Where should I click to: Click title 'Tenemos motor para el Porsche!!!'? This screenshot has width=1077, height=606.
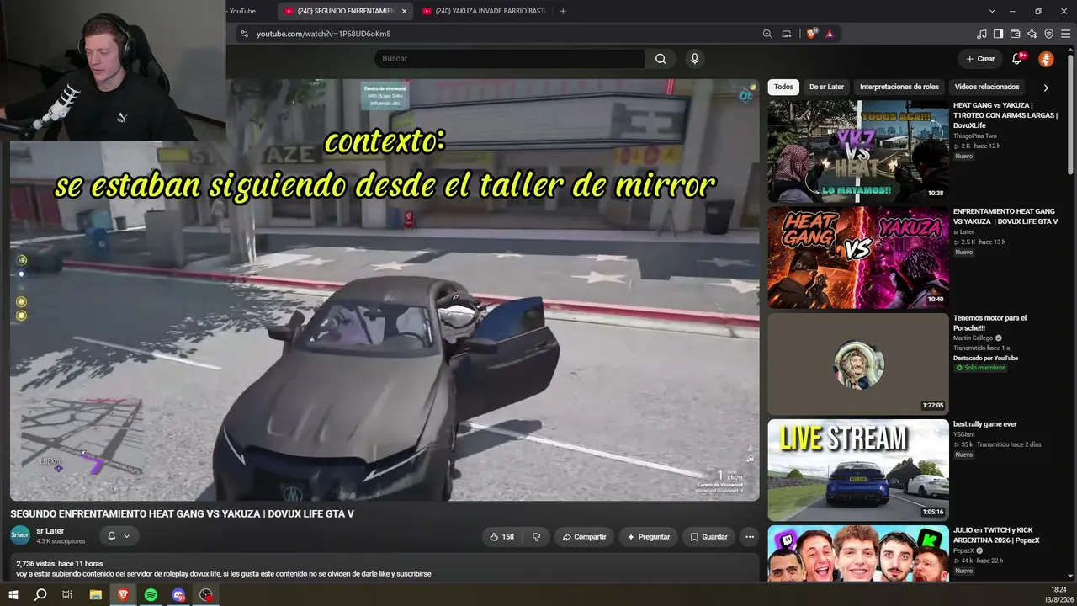tap(990, 322)
